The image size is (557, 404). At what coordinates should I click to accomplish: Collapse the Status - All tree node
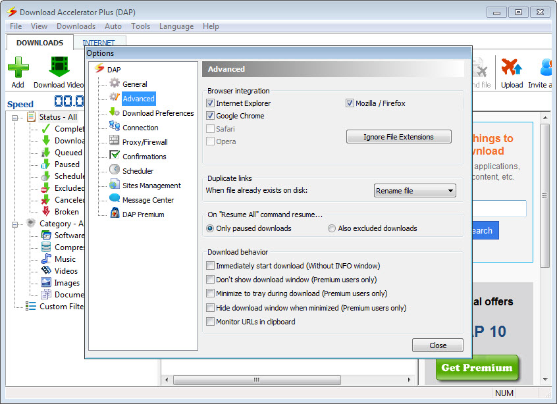pyautogui.click(x=16, y=117)
